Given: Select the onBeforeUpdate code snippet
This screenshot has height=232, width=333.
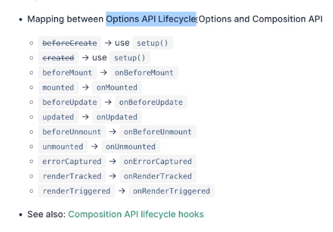Looking at the screenshot, I should [x=151, y=102].
